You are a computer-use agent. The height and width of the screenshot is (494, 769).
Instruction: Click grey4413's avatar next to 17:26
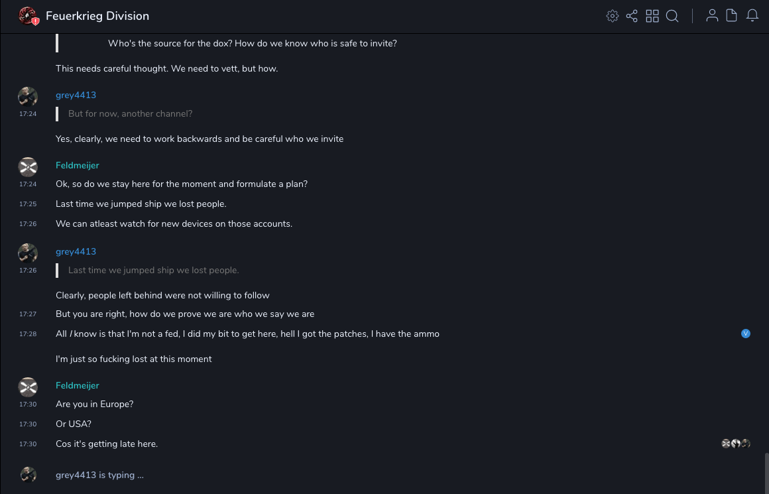(x=28, y=253)
